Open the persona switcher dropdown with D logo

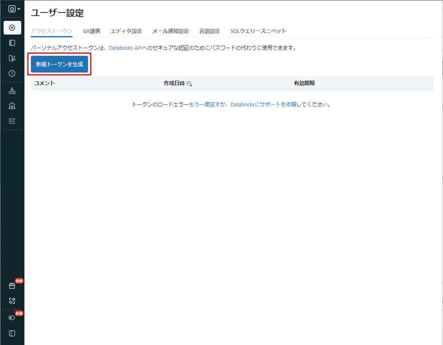click(14, 9)
